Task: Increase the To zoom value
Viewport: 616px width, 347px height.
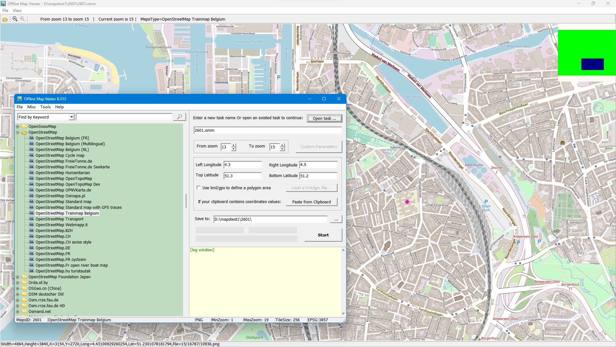Action: pyautogui.click(x=282, y=145)
